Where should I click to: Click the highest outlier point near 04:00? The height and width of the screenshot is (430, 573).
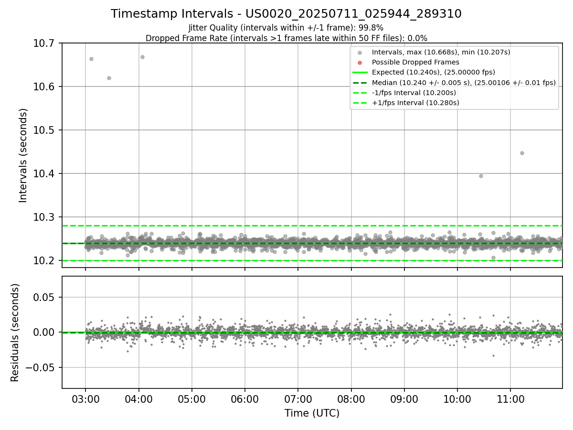click(142, 57)
